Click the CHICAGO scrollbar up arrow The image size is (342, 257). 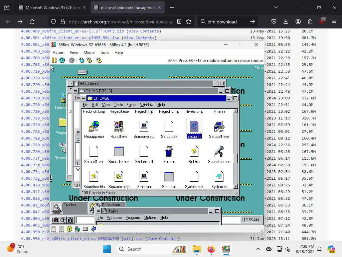pyautogui.click(x=235, y=111)
